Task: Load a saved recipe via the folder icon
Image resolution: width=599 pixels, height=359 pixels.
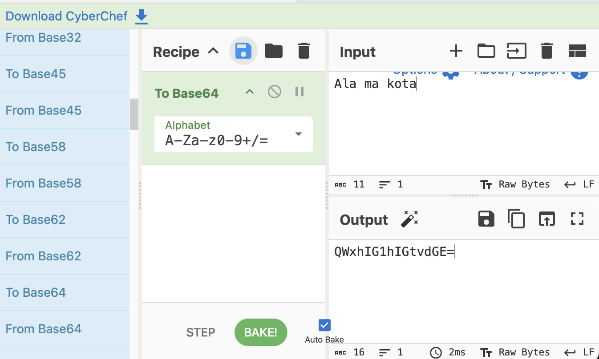Action: click(273, 51)
